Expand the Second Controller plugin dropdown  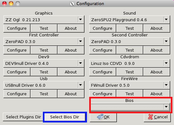point(130,41)
